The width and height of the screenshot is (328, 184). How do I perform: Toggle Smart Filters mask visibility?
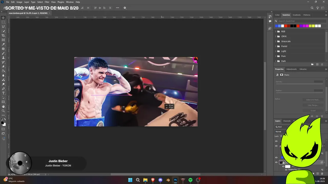click(x=283, y=166)
